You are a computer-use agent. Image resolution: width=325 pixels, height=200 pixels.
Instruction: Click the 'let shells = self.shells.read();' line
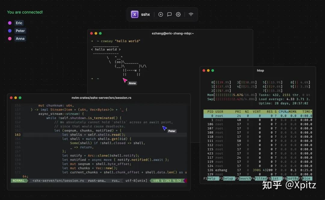click(x=94, y=135)
